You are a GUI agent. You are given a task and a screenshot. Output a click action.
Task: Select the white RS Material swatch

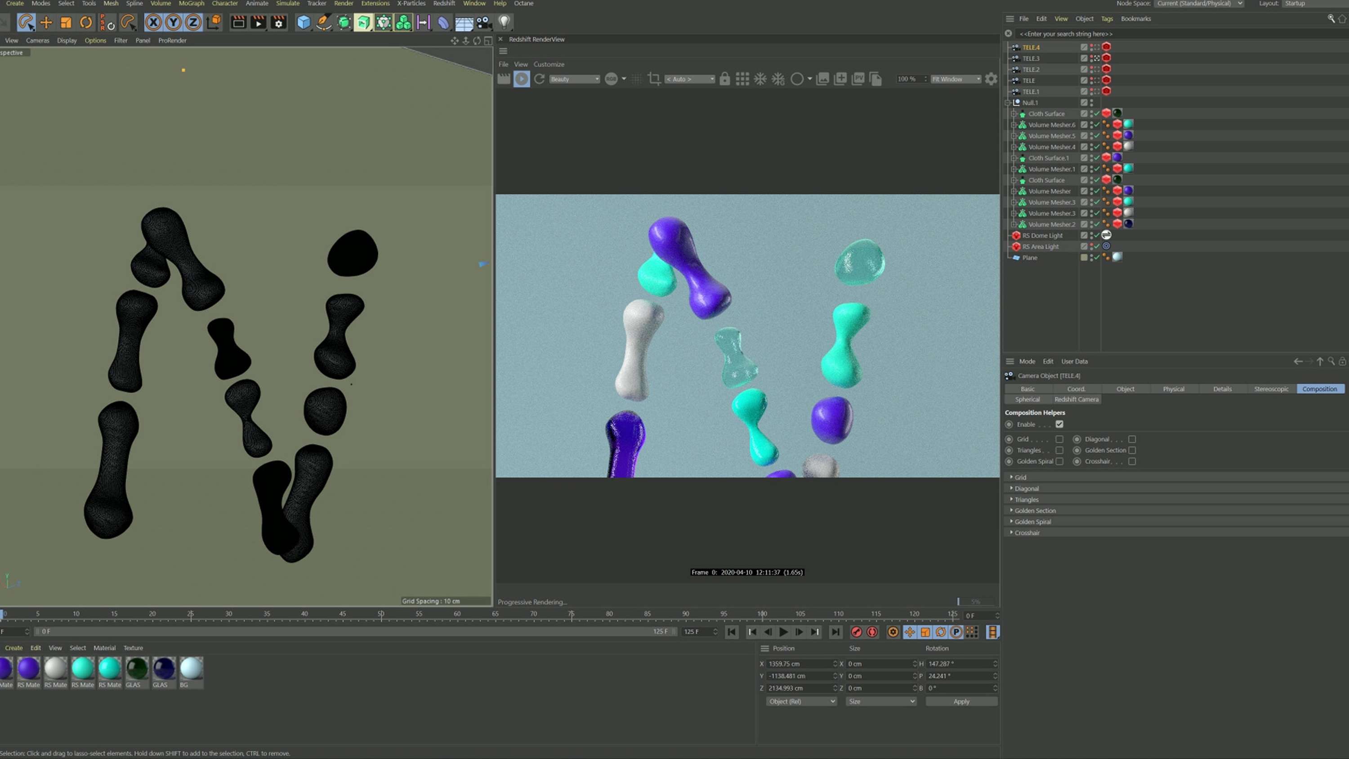click(55, 673)
